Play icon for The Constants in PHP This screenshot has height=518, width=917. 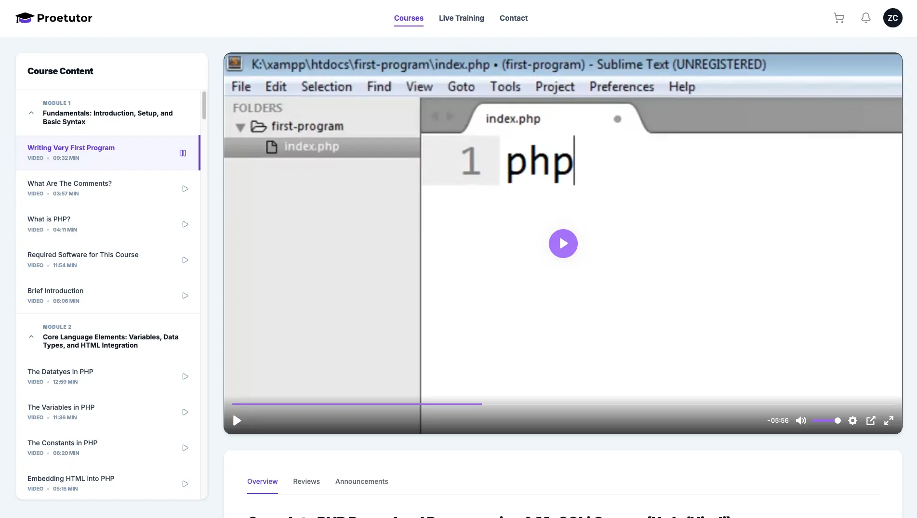185,448
